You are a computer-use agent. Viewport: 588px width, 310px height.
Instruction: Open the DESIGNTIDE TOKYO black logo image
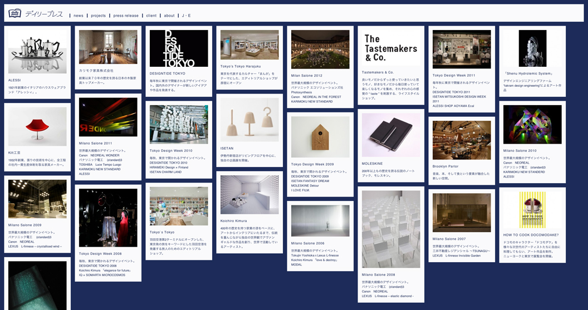179,48
